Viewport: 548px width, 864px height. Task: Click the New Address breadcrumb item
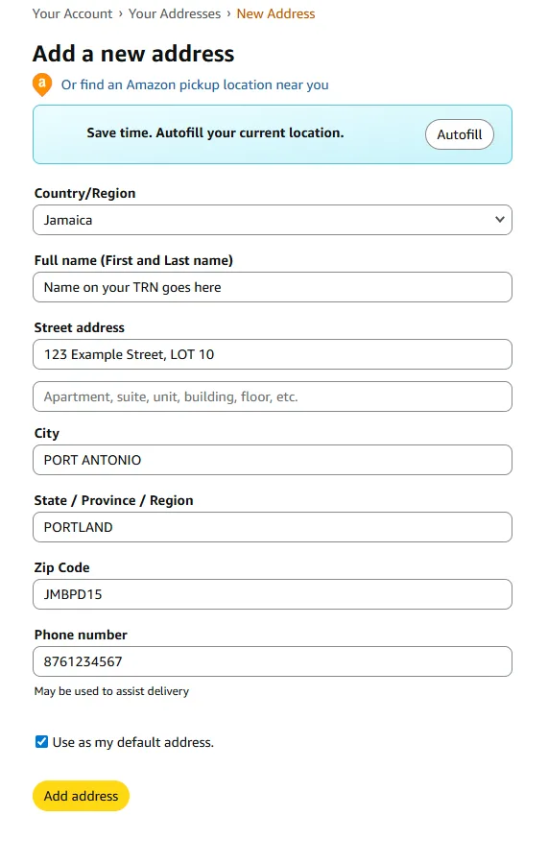tap(275, 13)
